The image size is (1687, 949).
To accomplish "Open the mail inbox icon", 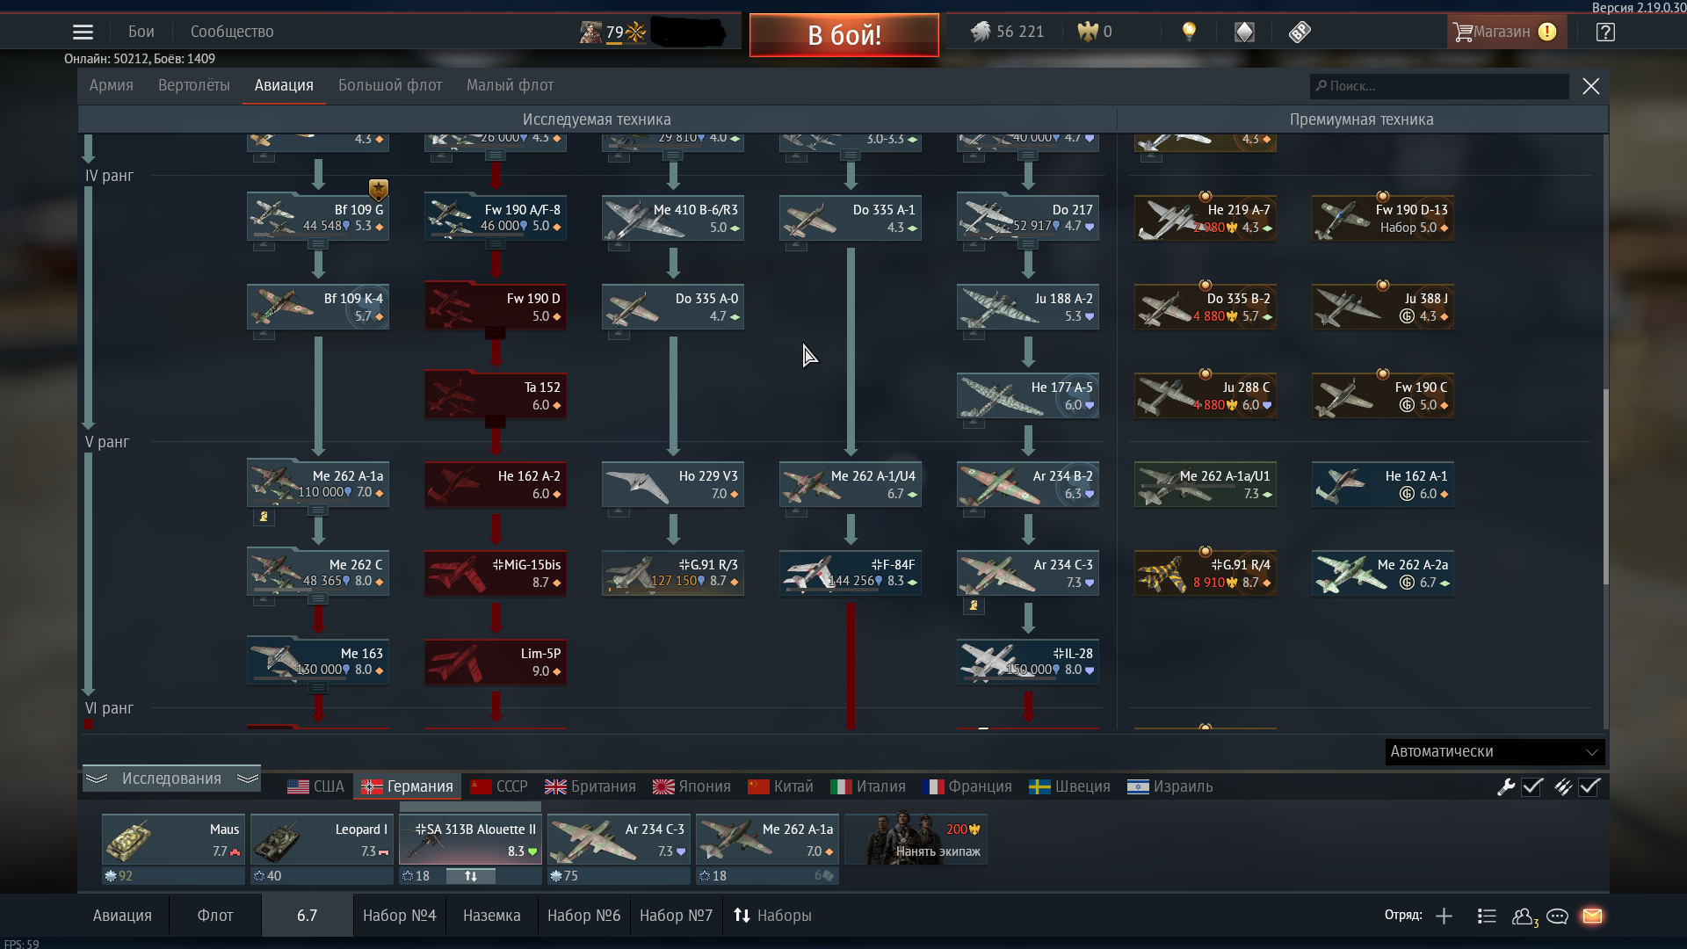I will point(1592,916).
